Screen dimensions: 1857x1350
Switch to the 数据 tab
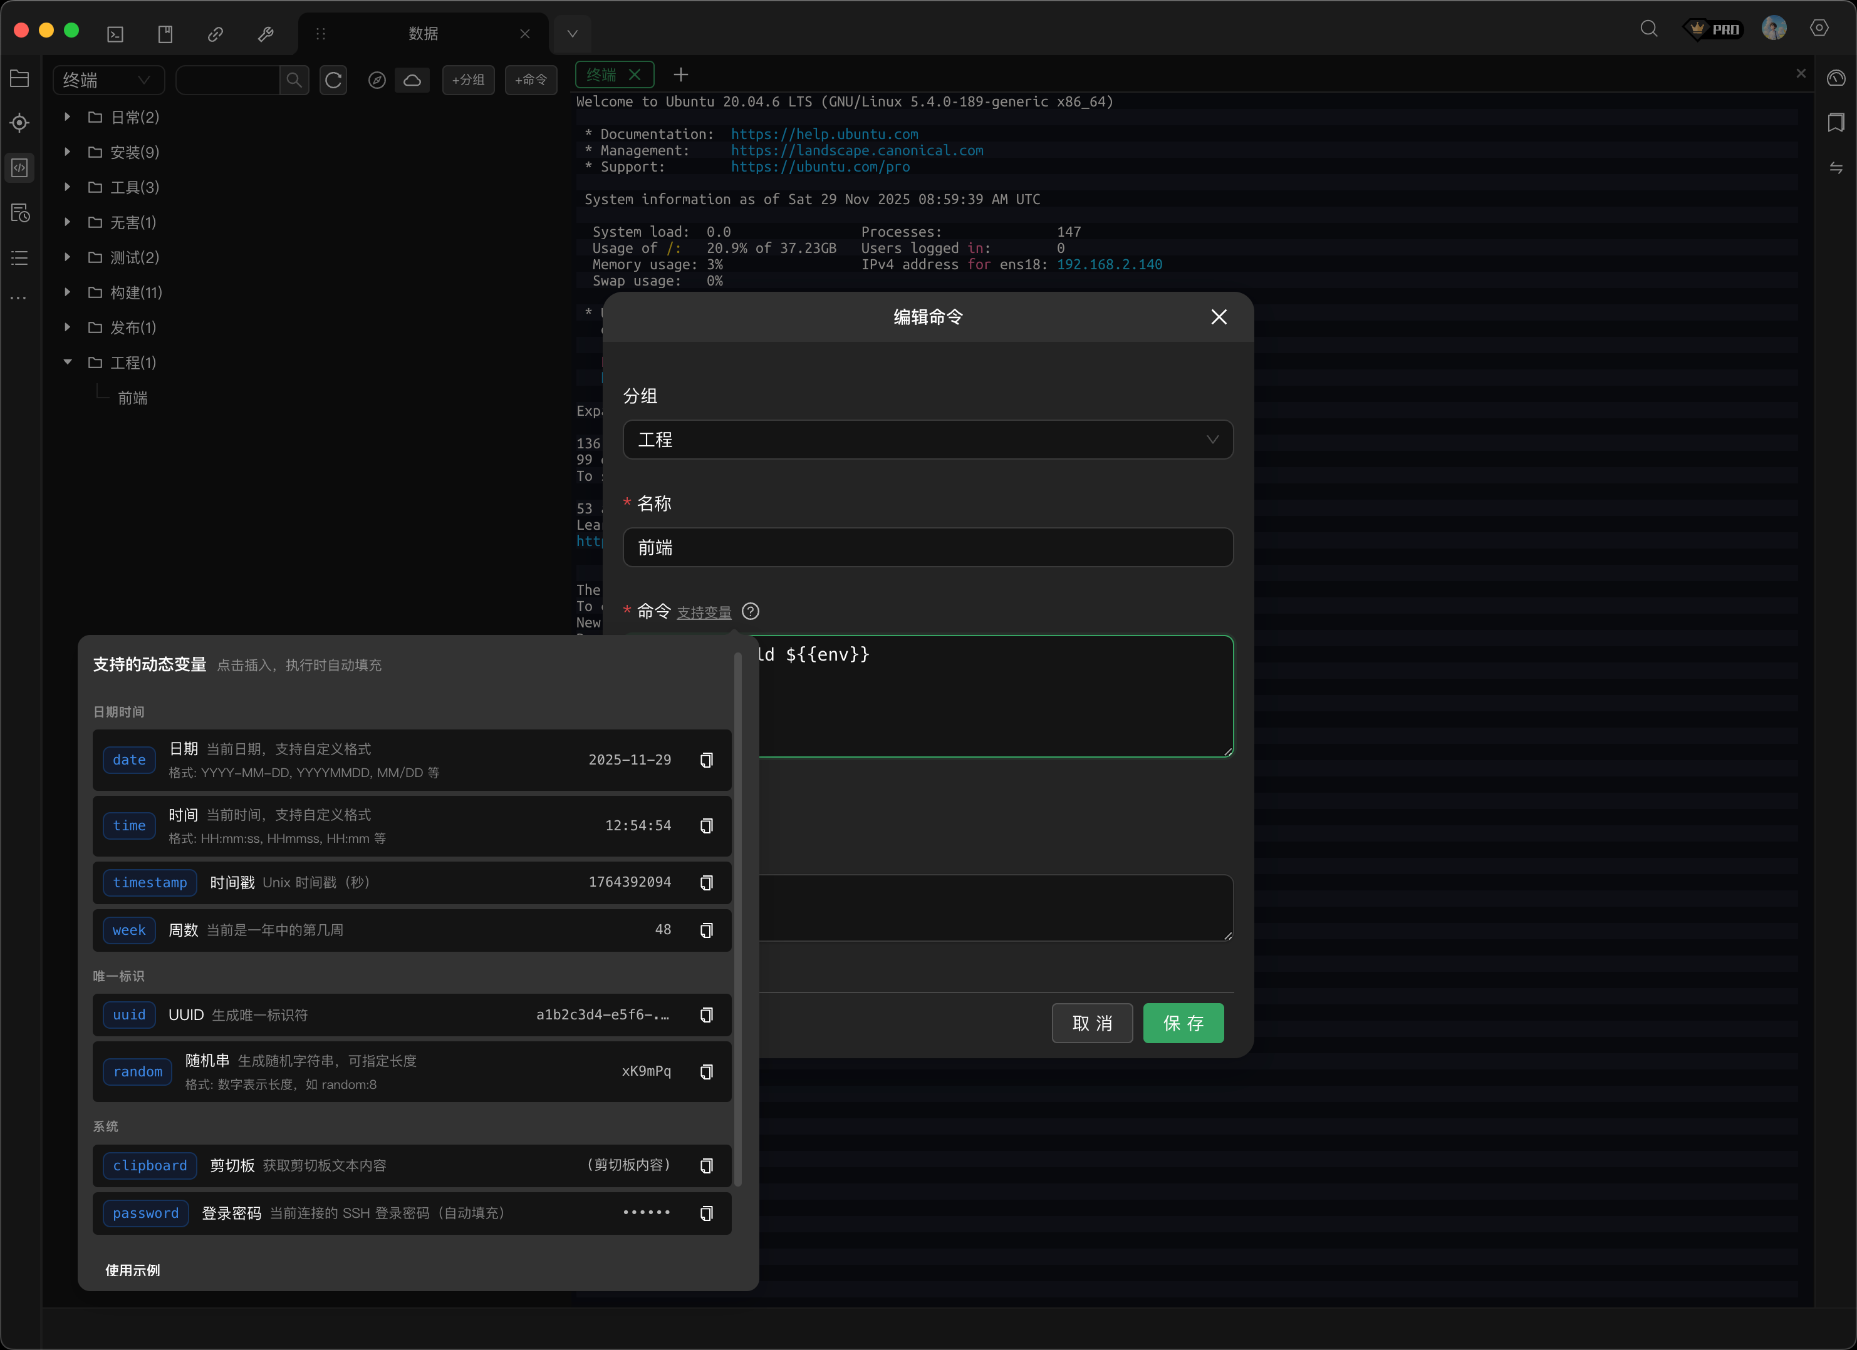coord(424,34)
